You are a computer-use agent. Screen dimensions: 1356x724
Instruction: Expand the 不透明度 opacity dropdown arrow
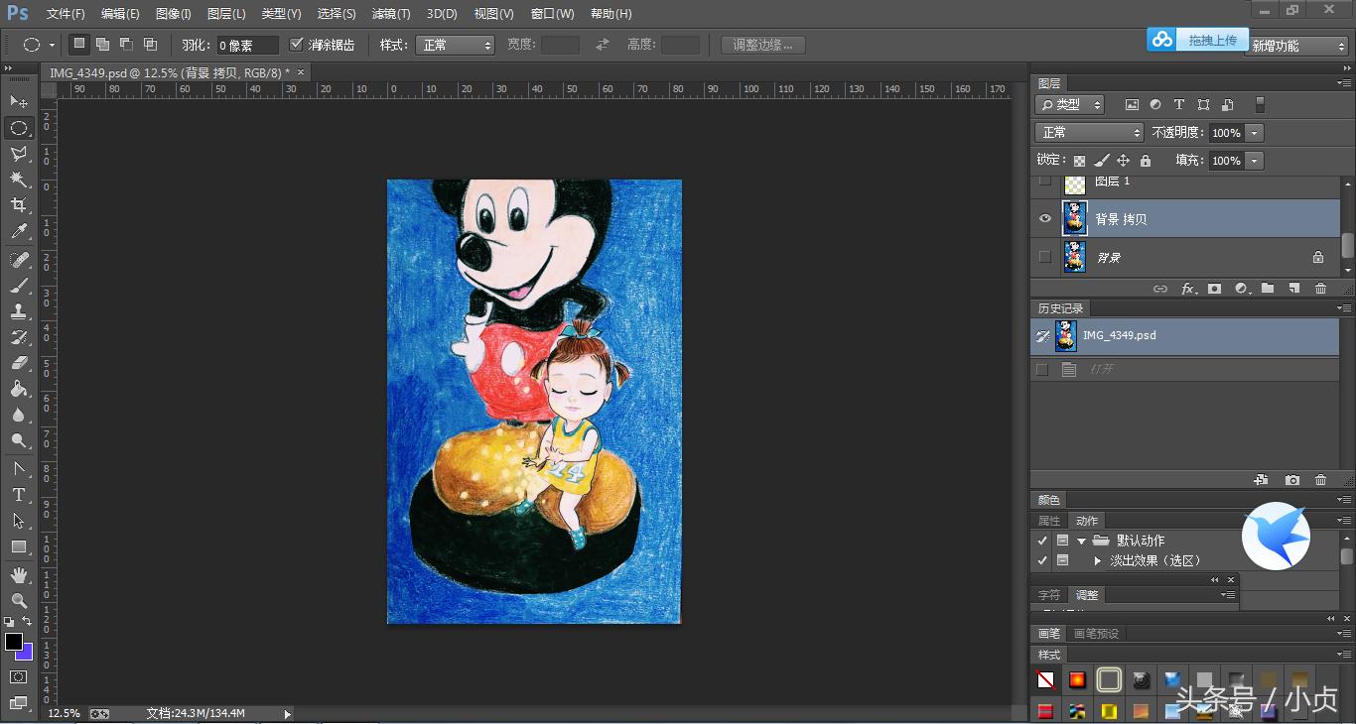tap(1255, 133)
